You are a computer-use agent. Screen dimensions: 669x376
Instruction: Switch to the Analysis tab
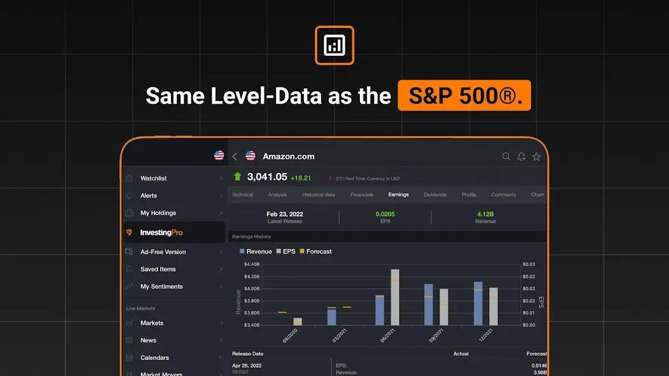pyautogui.click(x=277, y=194)
